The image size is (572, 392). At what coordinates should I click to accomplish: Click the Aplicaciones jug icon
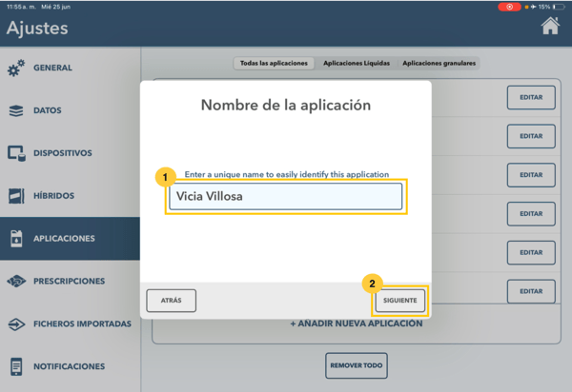pos(16,239)
